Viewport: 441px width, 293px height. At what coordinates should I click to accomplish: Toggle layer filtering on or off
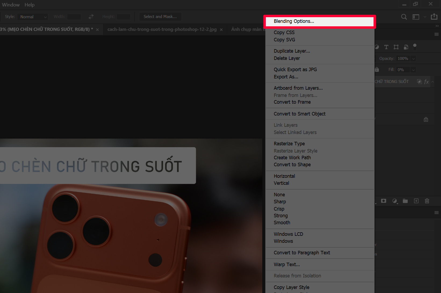point(415,47)
